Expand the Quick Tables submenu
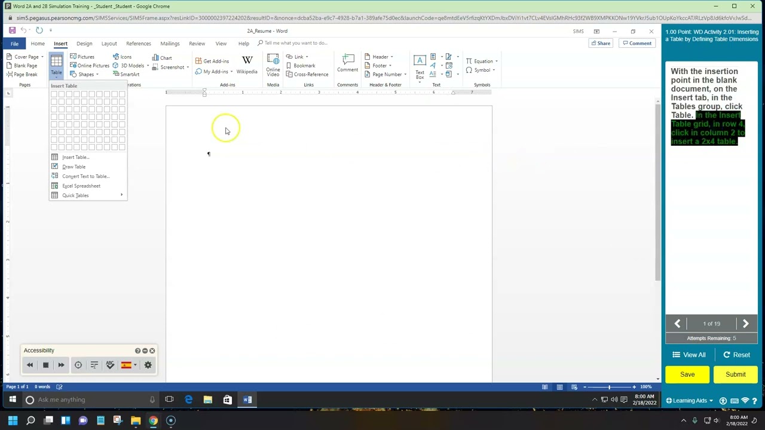 88,195
